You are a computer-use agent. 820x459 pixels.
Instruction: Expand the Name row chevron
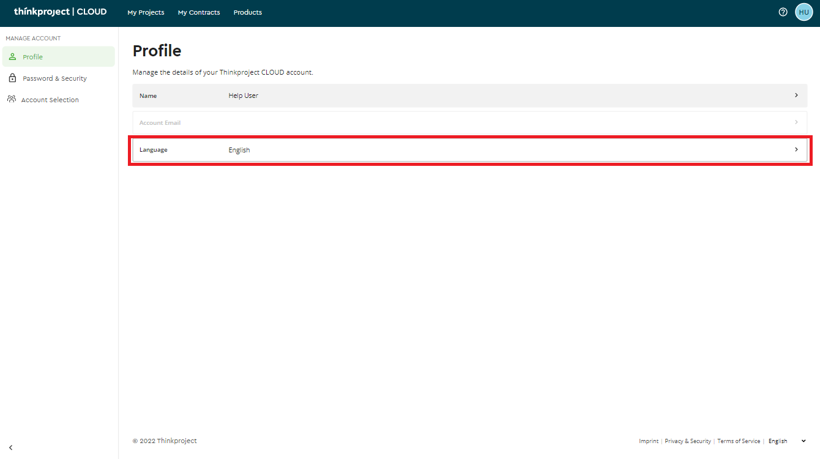pyautogui.click(x=796, y=95)
